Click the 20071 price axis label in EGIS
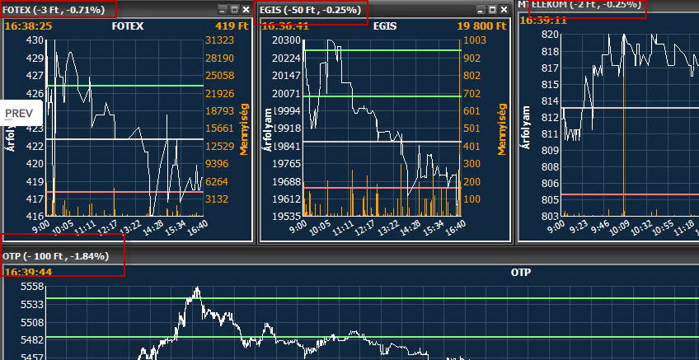Screen dimensions: 699x360 [286, 94]
